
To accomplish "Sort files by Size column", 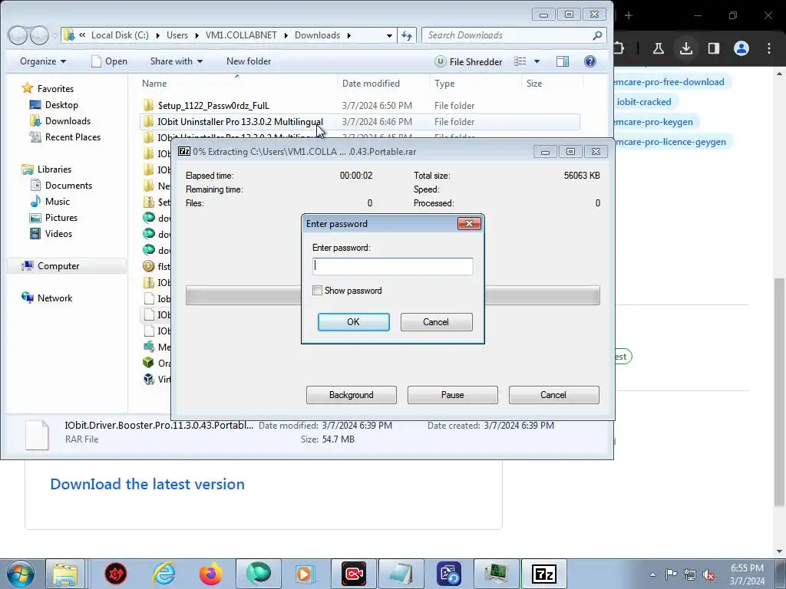I will [534, 84].
